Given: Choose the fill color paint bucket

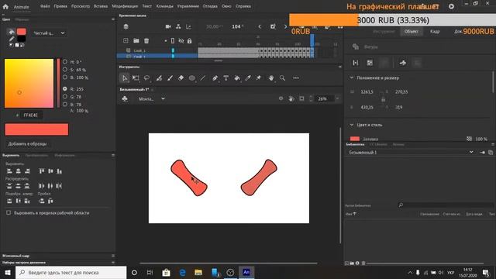Looking at the screenshot, I should [12, 32].
